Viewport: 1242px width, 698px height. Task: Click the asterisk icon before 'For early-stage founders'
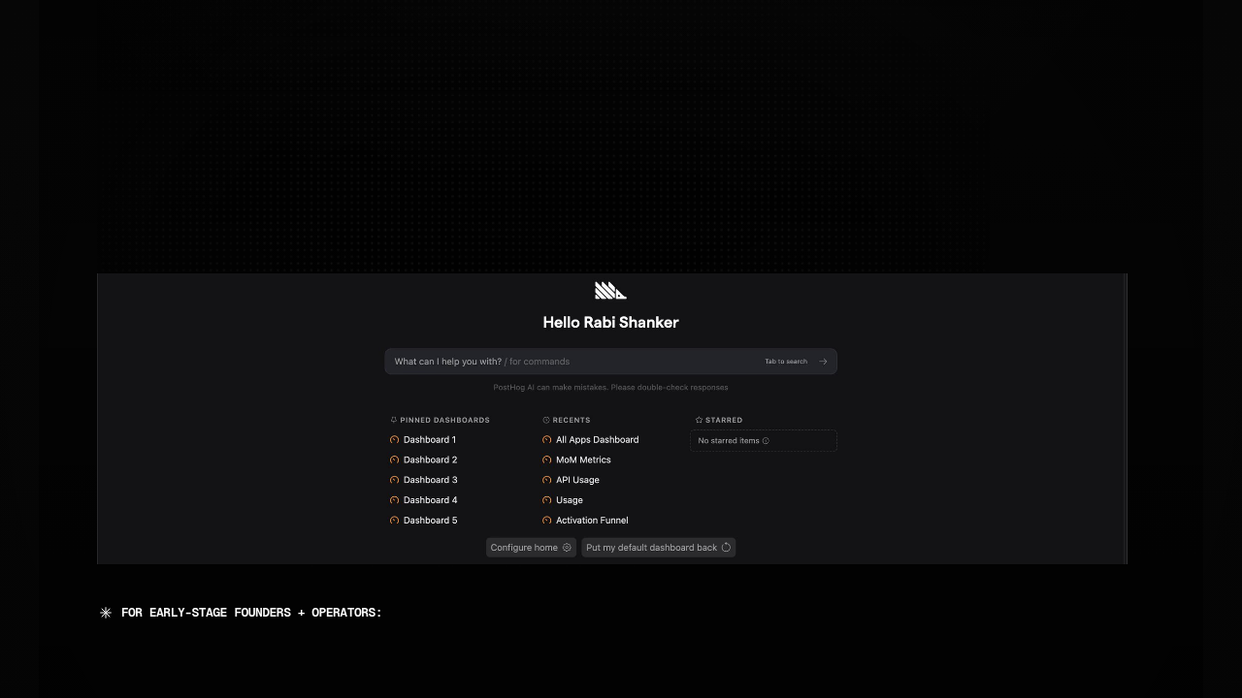[106, 613]
